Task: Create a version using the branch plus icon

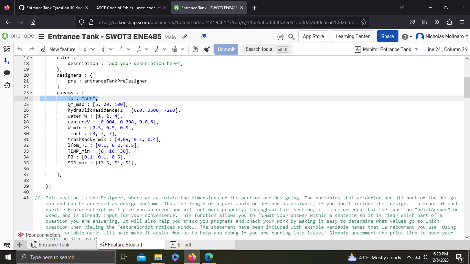Action: click(7, 61)
